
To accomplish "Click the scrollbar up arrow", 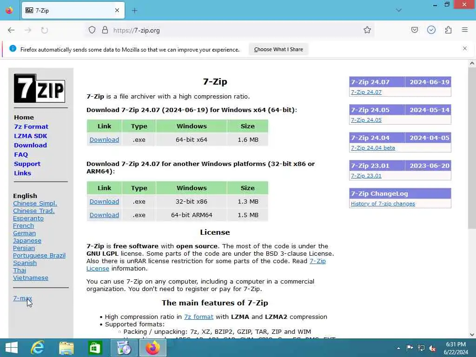I will [x=472, y=63].
